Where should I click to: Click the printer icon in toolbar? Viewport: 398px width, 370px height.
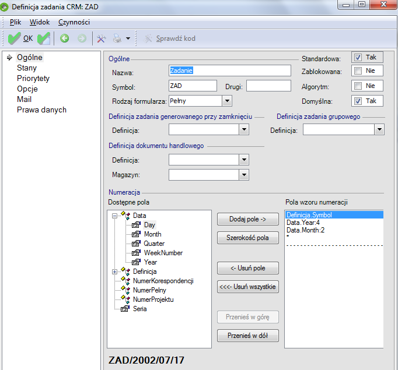click(117, 38)
